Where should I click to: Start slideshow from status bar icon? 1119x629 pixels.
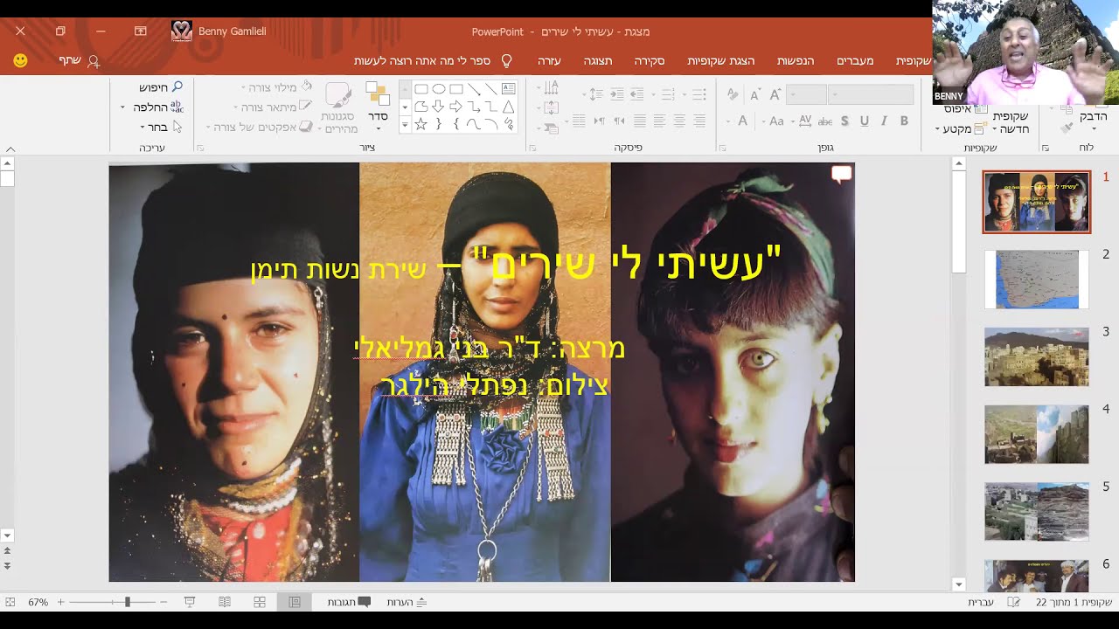(x=190, y=602)
